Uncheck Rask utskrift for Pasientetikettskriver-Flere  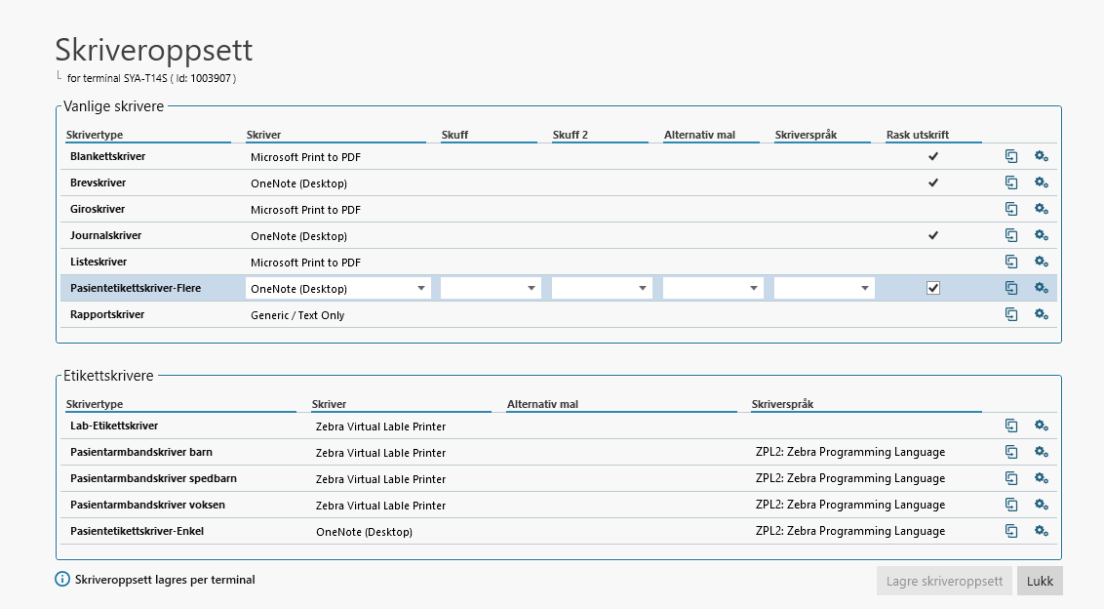point(933,288)
